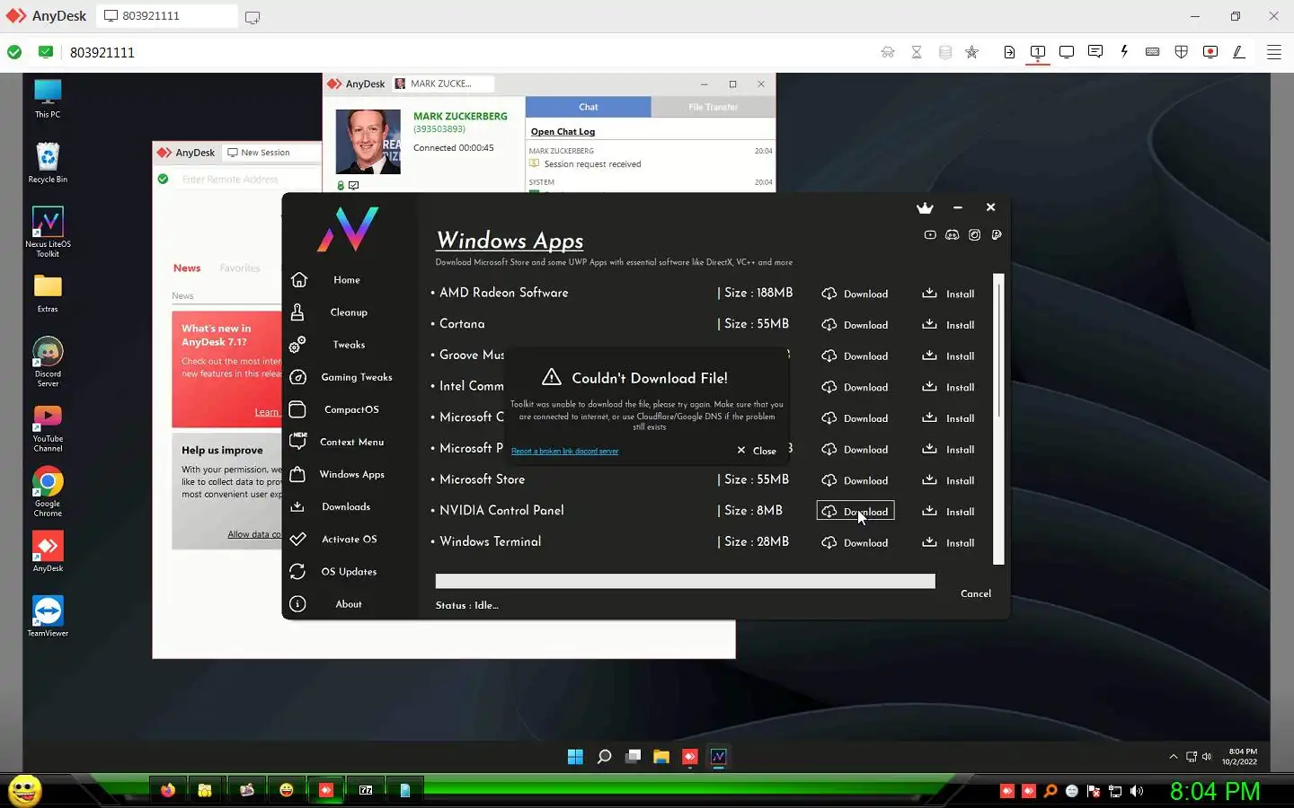The height and width of the screenshot is (808, 1294).
Task: Open File Explorer on remote taskbar
Action: pos(661,757)
